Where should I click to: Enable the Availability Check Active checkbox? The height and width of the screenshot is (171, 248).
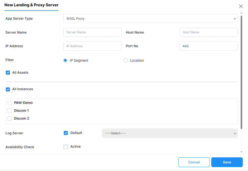(66, 147)
